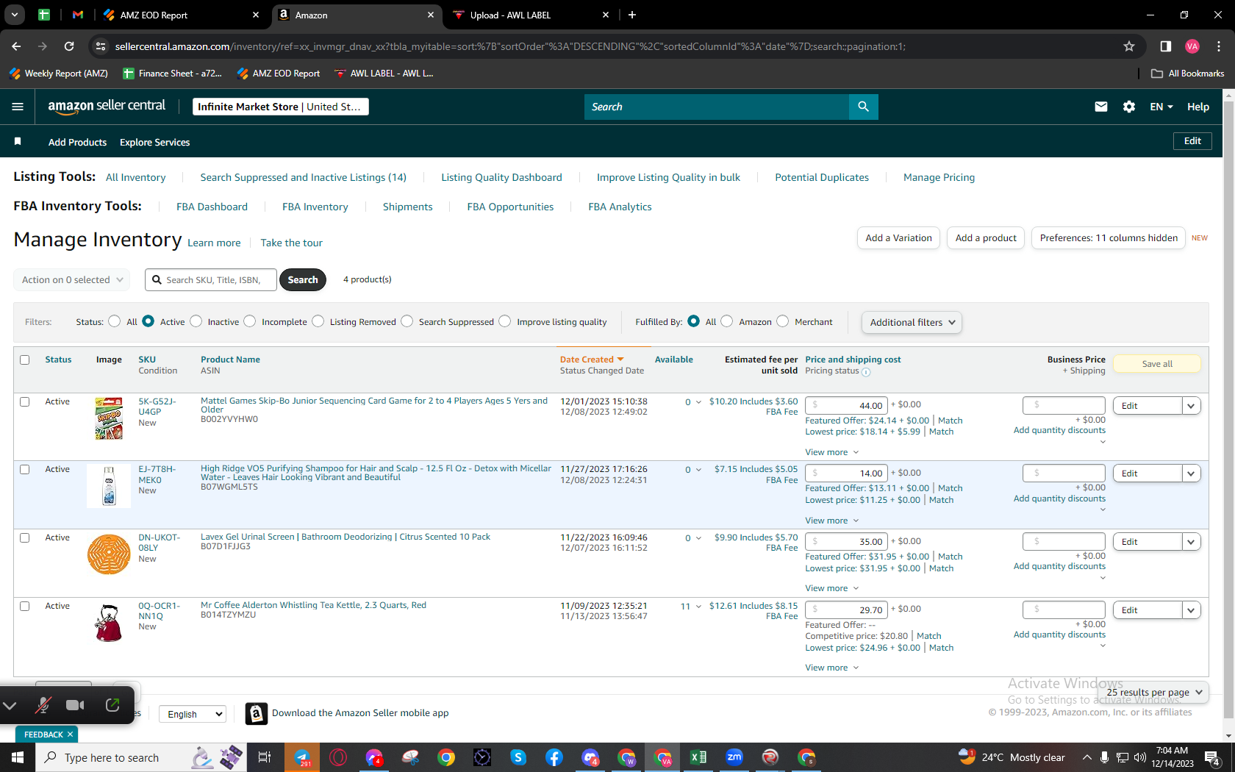Open the FBA Inventory tool
Screen dimensions: 1235x772
[315, 207]
